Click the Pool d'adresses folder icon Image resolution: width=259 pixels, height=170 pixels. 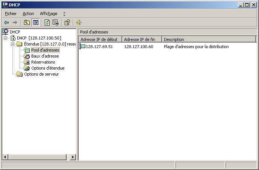[x=27, y=50]
